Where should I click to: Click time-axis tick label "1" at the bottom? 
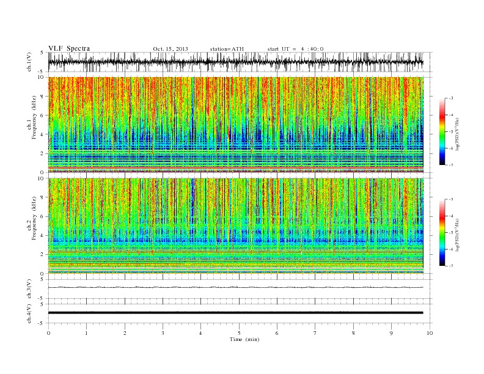coord(86,333)
